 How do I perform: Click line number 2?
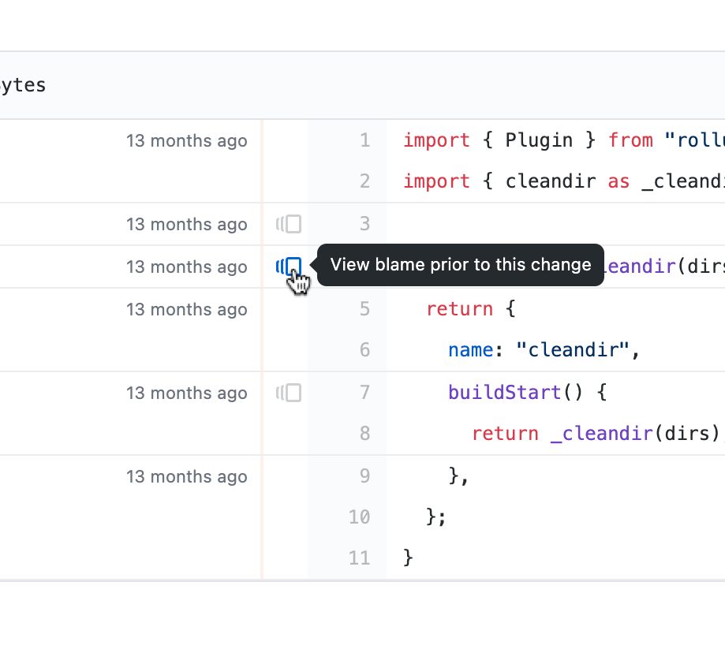(364, 182)
